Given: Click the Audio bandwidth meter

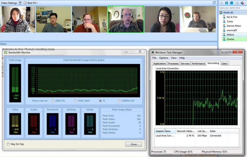Looking at the screenshot, I should 34,124.
